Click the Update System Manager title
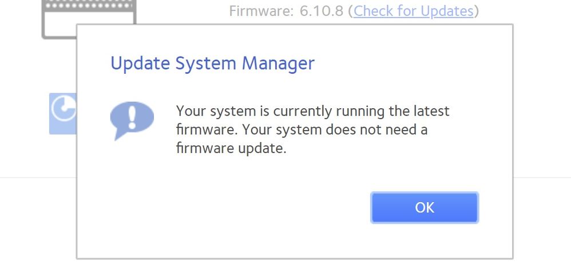Image resolution: width=571 pixels, height=276 pixels. coord(212,63)
